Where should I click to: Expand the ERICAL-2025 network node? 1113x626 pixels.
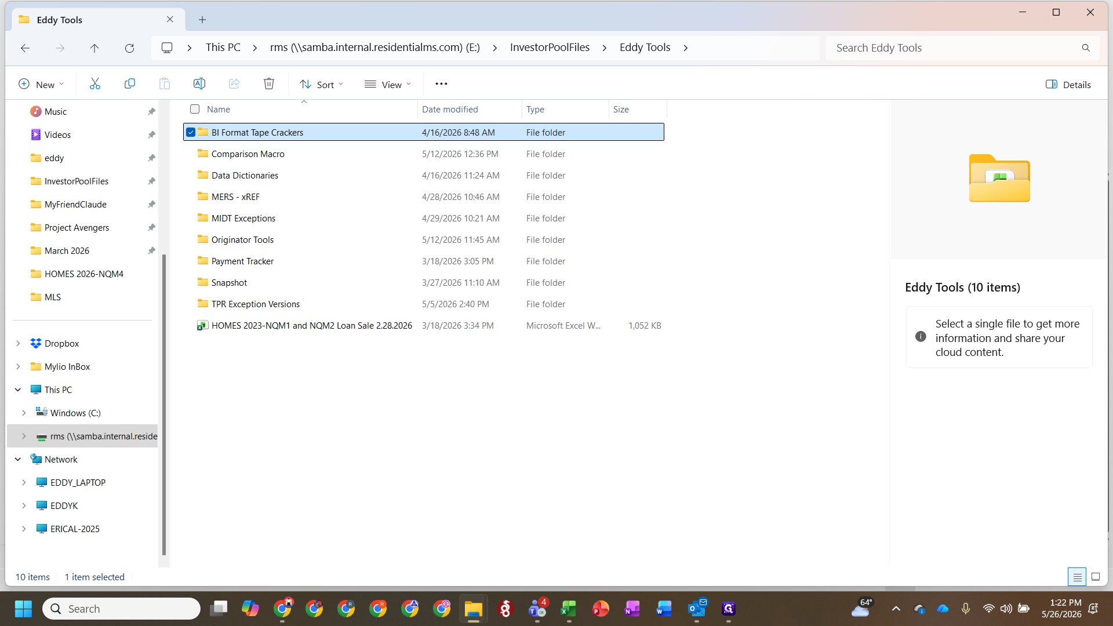point(24,529)
